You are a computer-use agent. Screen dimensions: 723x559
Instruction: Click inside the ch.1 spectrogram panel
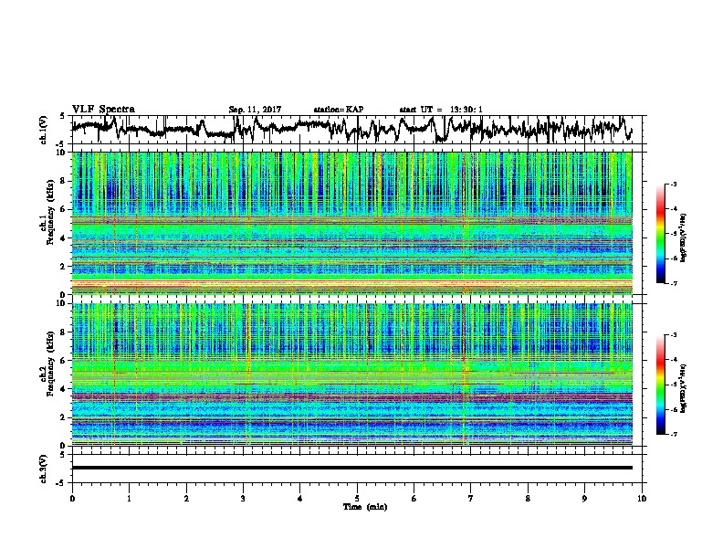pyautogui.click(x=351, y=223)
